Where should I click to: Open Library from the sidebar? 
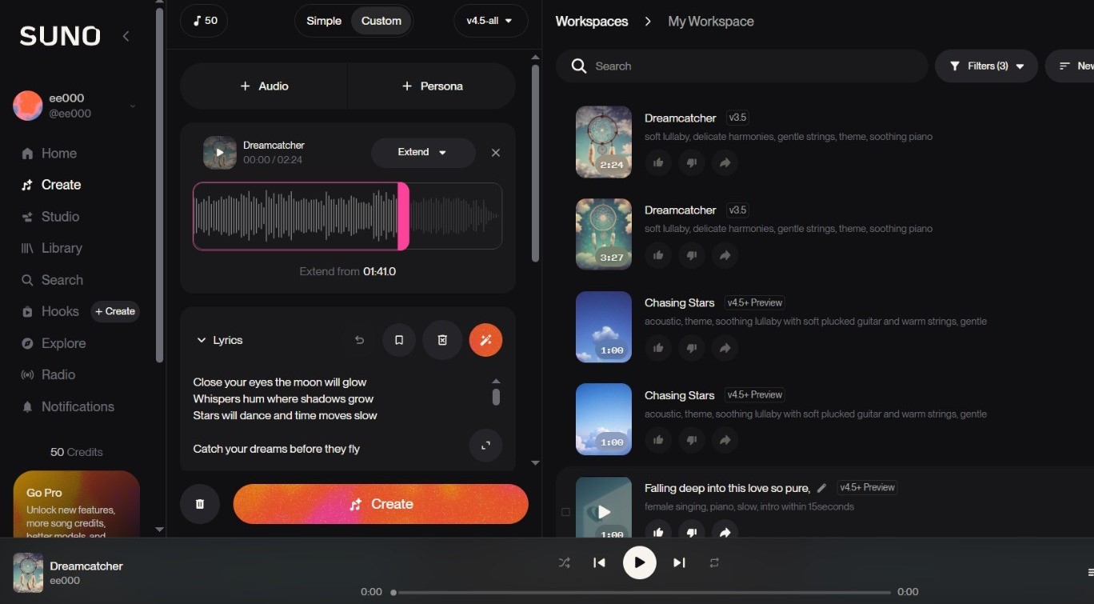(62, 248)
